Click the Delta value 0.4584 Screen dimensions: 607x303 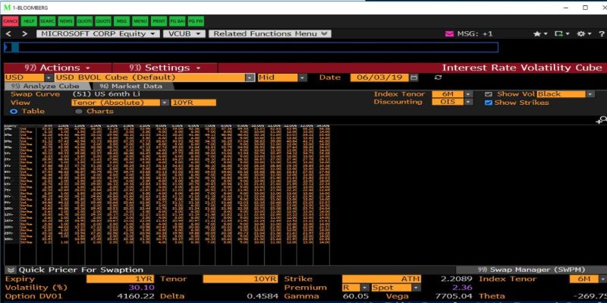tap(263, 296)
